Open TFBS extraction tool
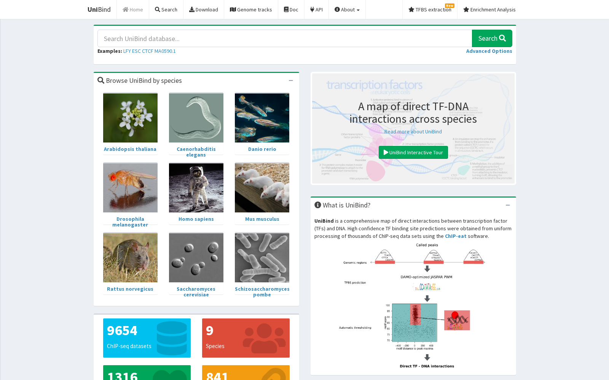 [430, 9]
